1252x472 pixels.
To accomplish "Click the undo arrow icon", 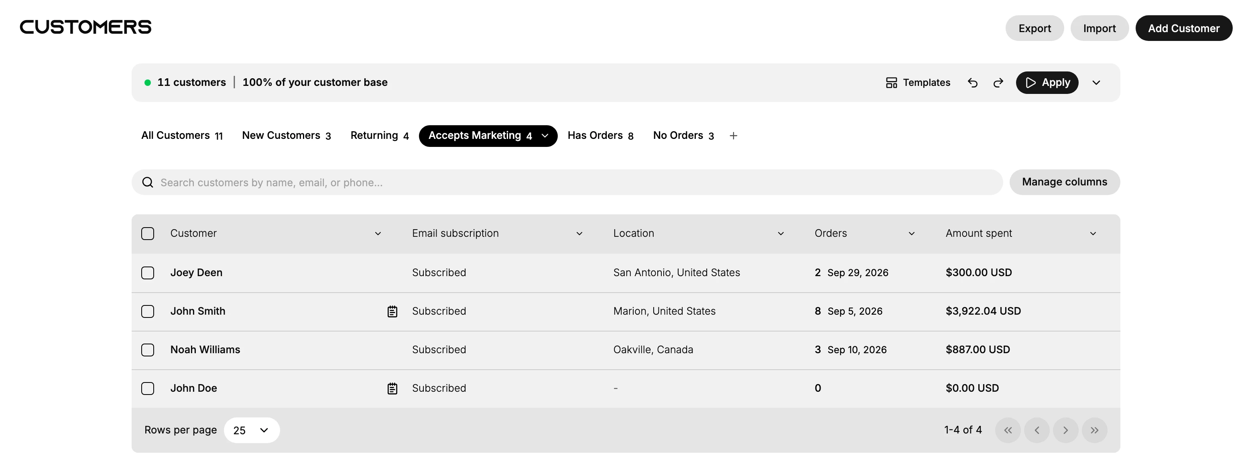I will click(x=973, y=83).
